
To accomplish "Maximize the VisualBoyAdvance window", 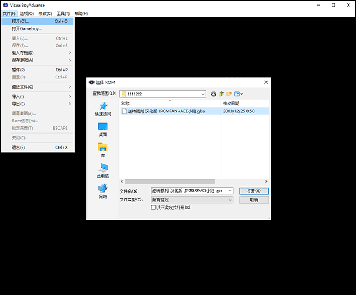I will tap(333, 5).
